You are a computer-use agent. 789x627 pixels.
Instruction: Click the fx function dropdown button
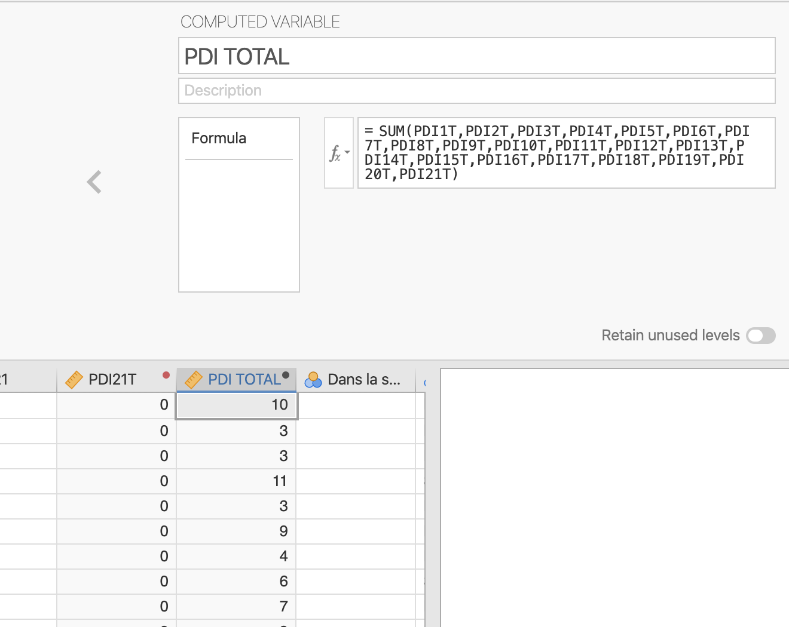(x=339, y=153)
